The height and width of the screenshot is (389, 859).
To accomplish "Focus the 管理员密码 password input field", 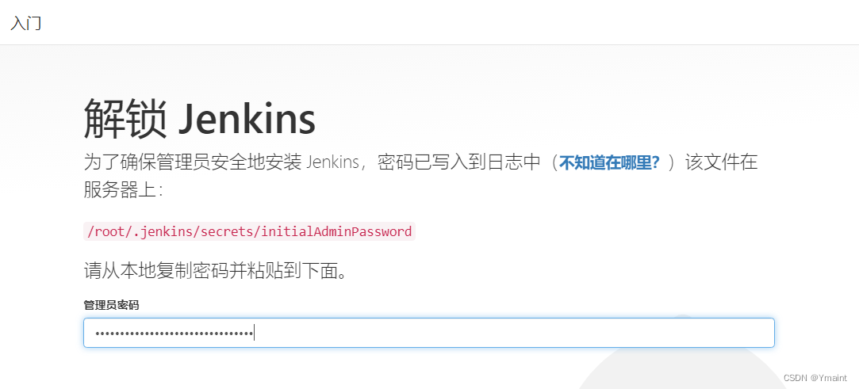I will pos(429,333).
